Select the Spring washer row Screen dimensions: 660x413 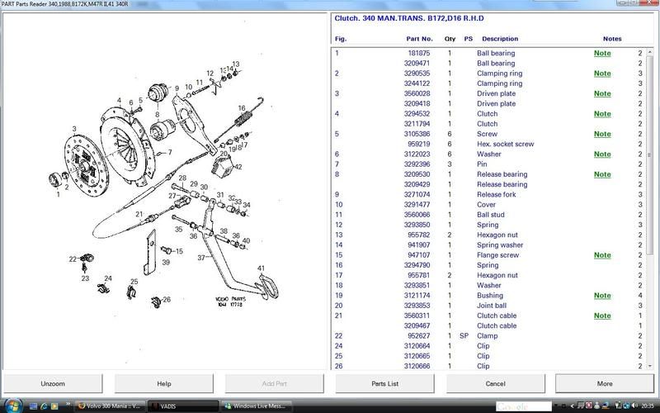pyautogui.click(x=488, y=245)
